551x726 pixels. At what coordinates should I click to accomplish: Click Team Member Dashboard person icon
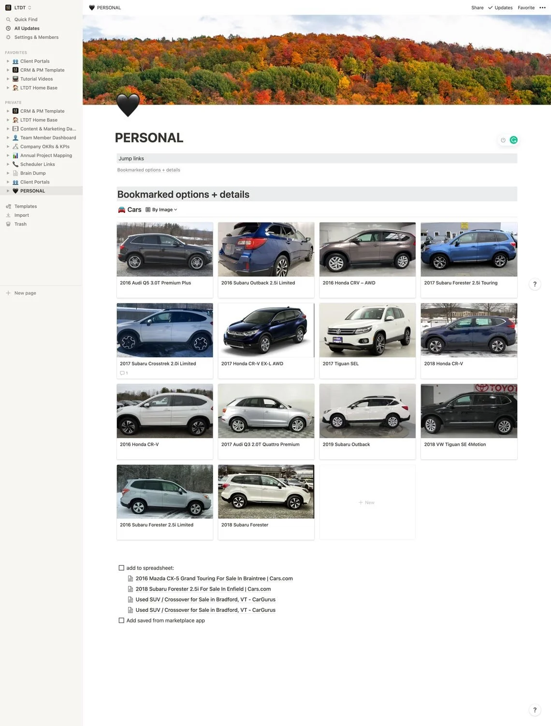[15, 137]
